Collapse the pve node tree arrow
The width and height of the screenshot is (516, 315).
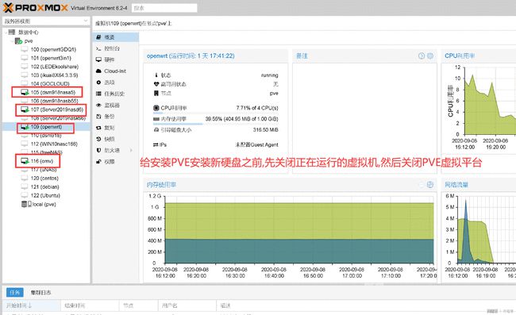[x=13, y=40]
